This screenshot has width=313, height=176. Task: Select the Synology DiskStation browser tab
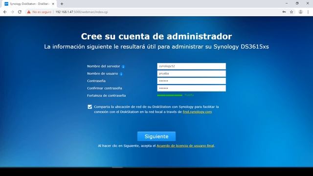point(29,4)
